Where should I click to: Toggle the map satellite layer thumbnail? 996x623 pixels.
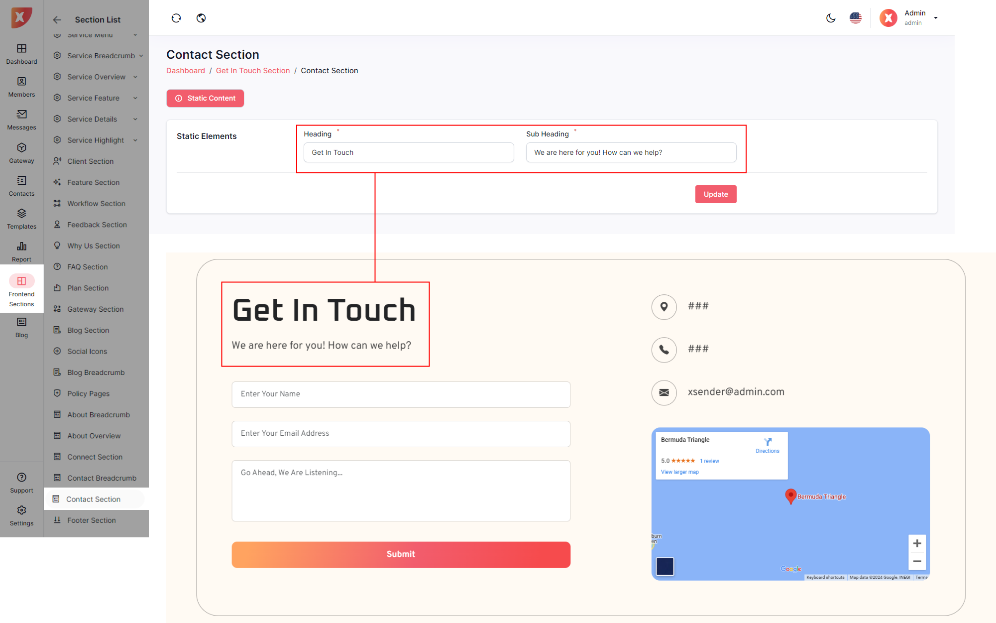point(664,566)
